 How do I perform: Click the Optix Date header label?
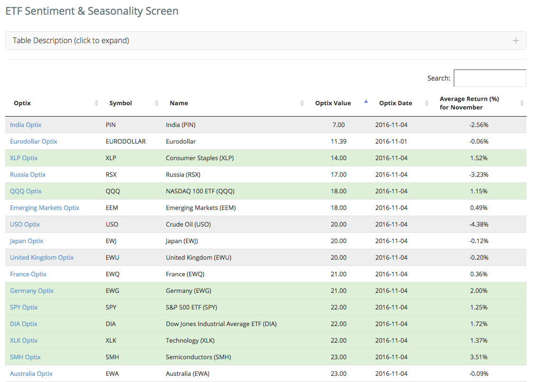pos(396,103)
